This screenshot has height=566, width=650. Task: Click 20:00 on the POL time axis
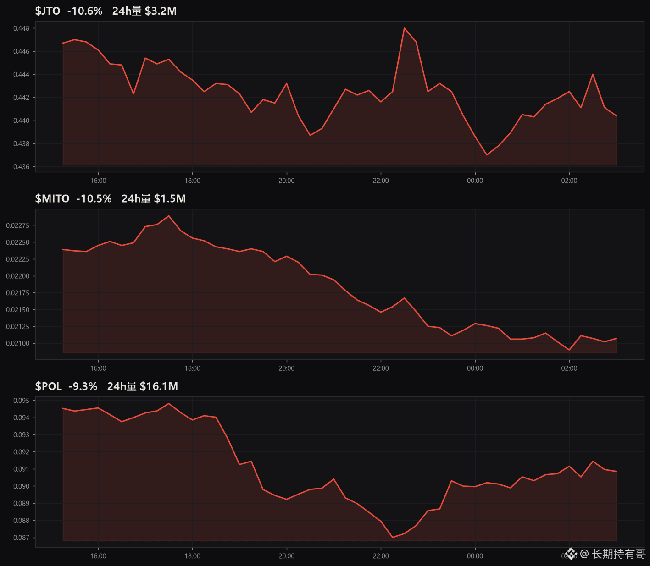click(x=287, y=556)
